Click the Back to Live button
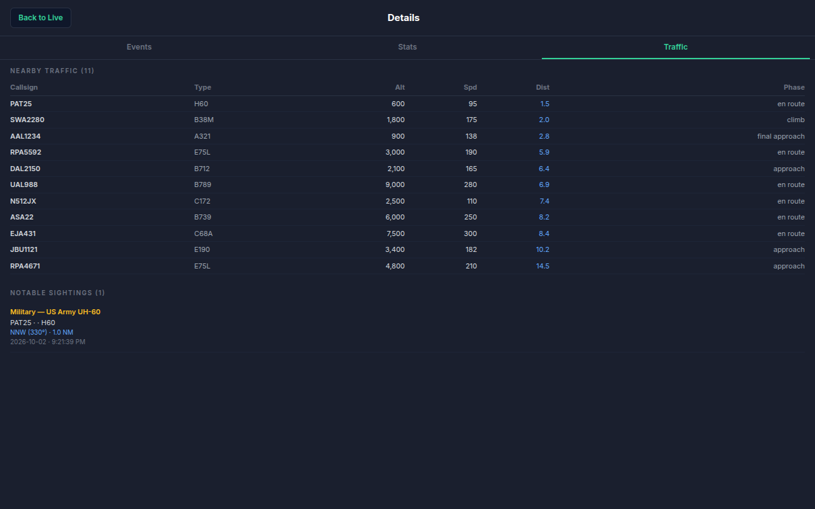This screenshot has width=815, height=509. (41, 18)
